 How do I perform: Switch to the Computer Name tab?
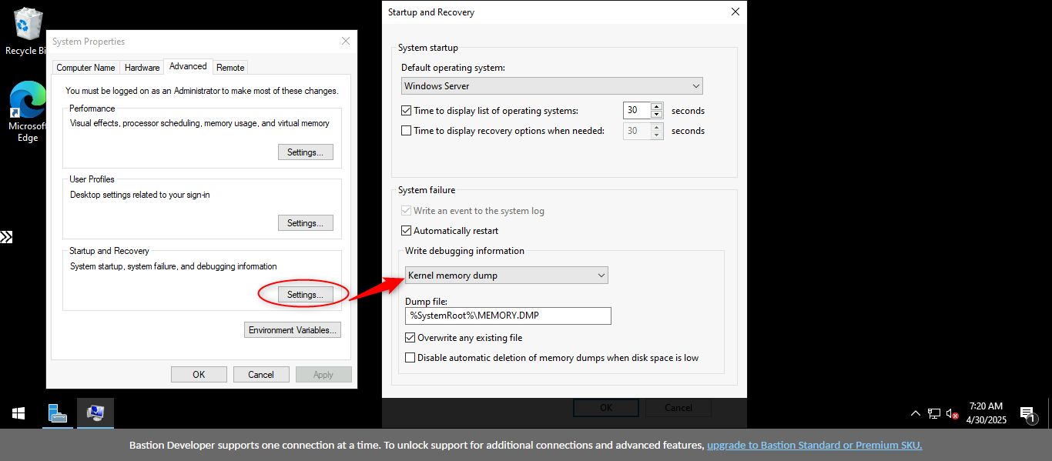click(86, 68)
